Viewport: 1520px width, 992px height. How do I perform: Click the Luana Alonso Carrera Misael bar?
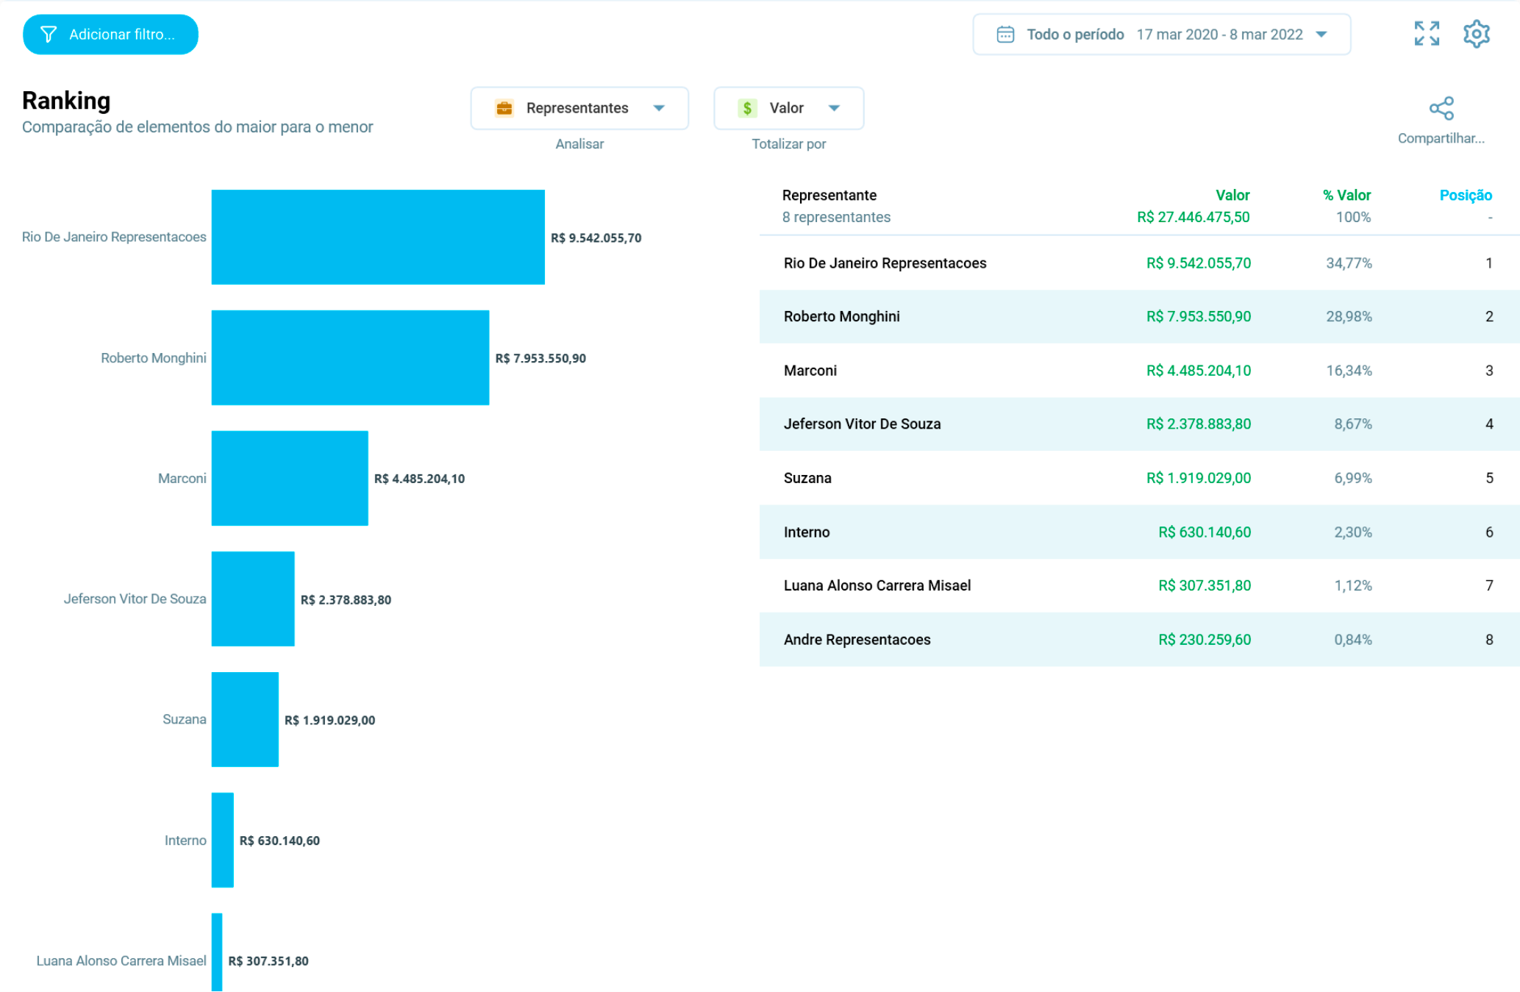pos(217,953)
